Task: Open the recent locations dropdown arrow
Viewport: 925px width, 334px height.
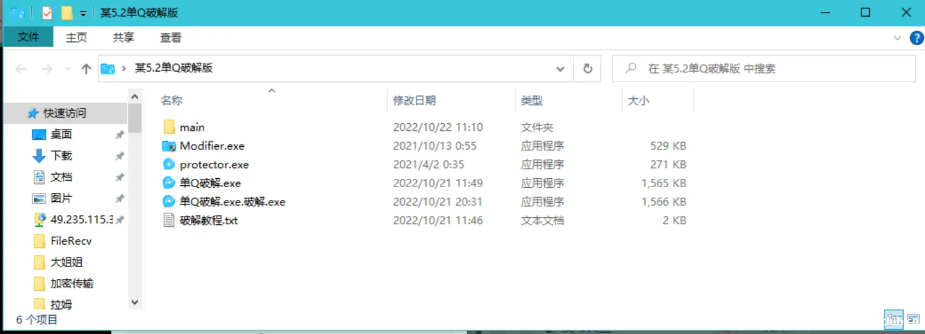Action: (x=68, y=69)
